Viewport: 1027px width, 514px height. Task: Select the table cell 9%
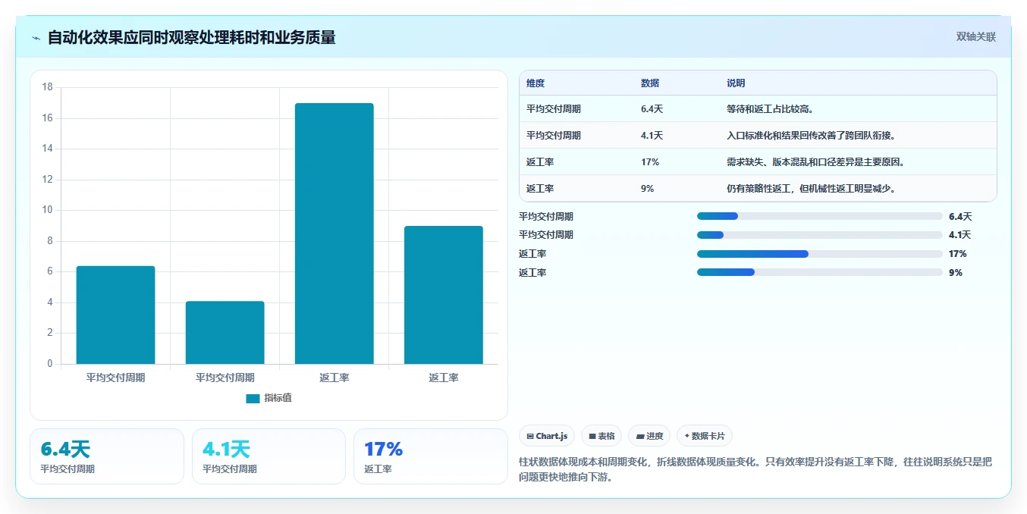coord(647,188)
